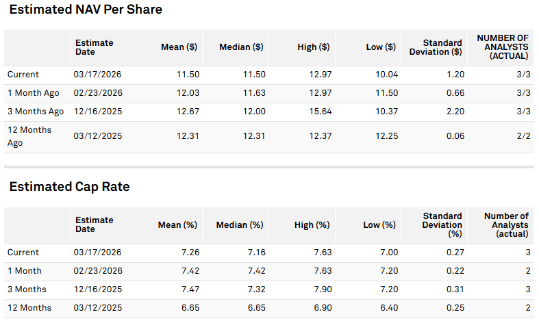The image size is (539, 323).
Task: Click the Cap Rate Low (%) header
Action: [x=379, y=225]
